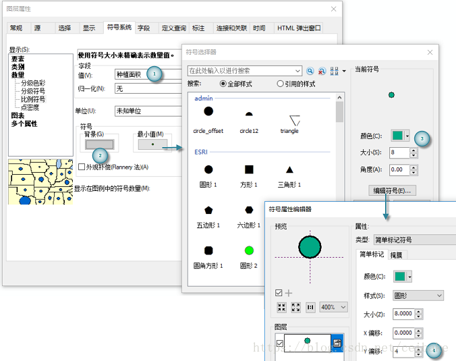Click the Y 偏移 input field

tap(404, 352)
